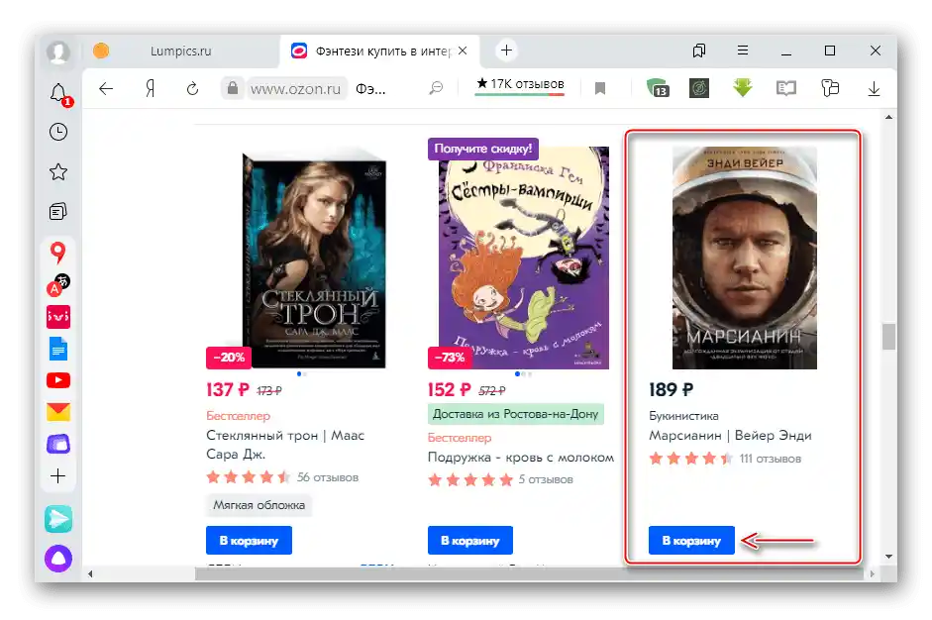Viewport: 932px width, 620px height.
Task: Open the extensions panel icon
Action: click(830, 88)
